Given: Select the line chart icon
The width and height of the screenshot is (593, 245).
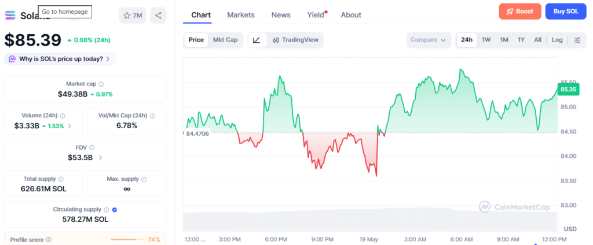Looking at the screenshot, I should [x=257, y=40].
